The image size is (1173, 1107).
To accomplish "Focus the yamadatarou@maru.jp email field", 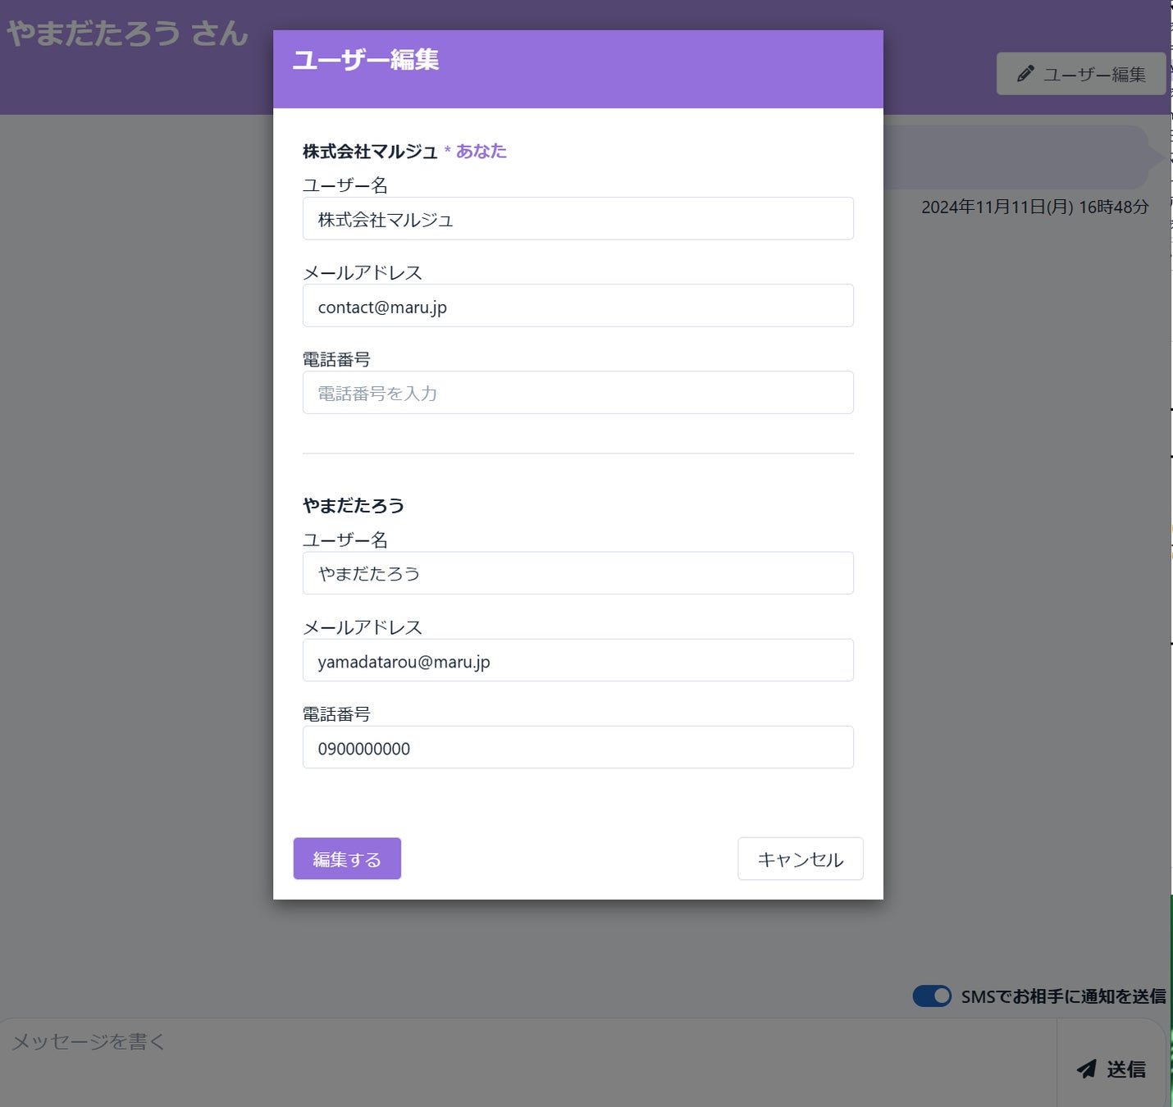I will click(578, 660).
